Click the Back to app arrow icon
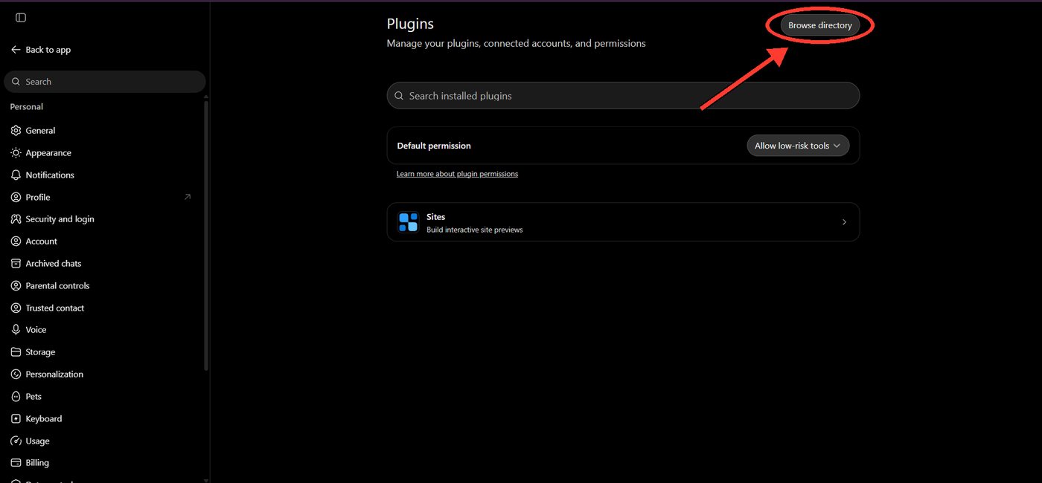This screenshot has height=483, width=1042. click(x=16, y=50)
